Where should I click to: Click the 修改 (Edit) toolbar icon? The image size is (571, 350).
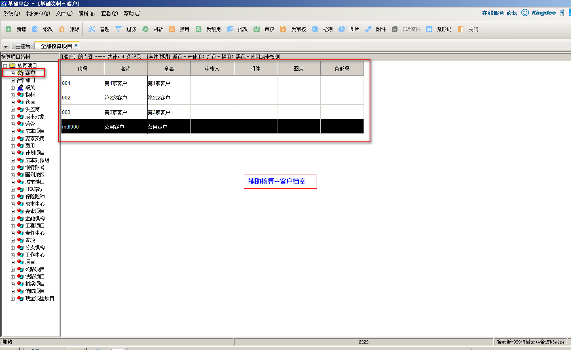35,29
